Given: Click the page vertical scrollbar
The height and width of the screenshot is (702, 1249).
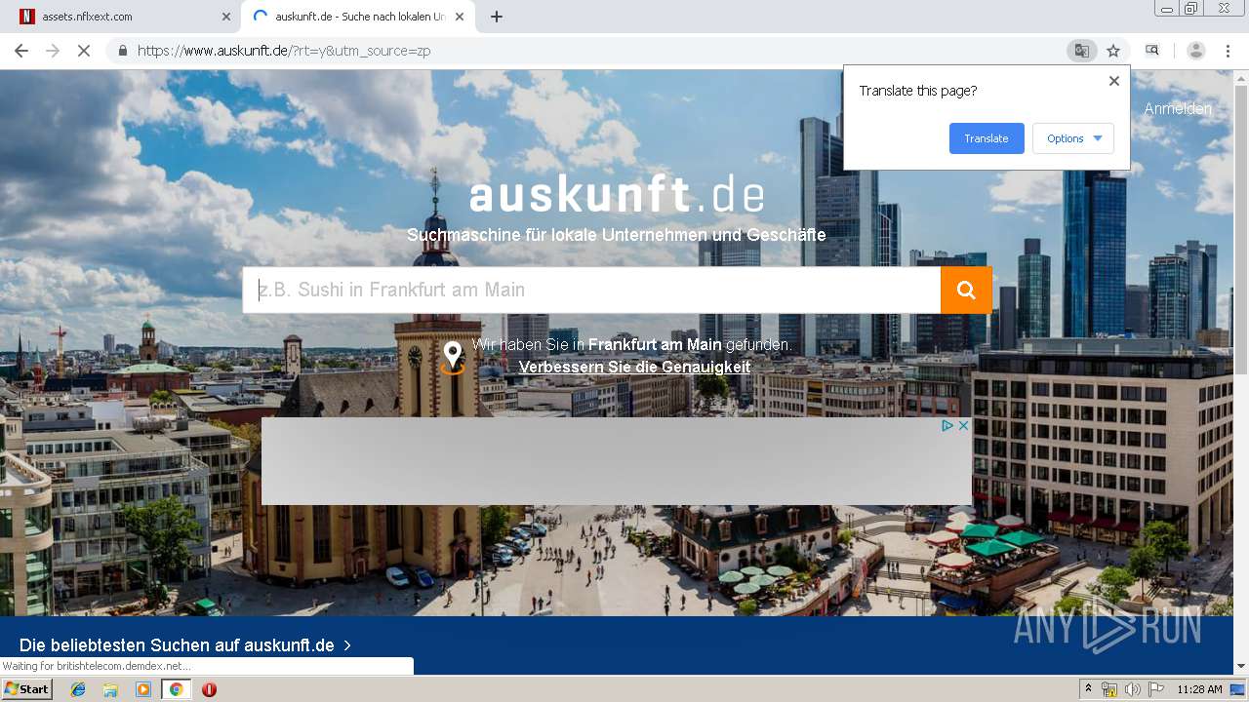Looking at the screenshot, I should point(1241,229).
